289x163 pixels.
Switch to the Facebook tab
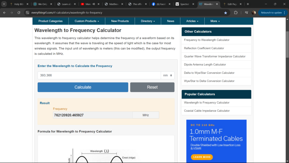tap(160, 4)
